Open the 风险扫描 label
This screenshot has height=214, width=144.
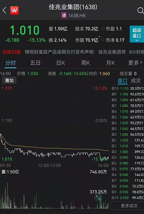[x=11, y=52]
